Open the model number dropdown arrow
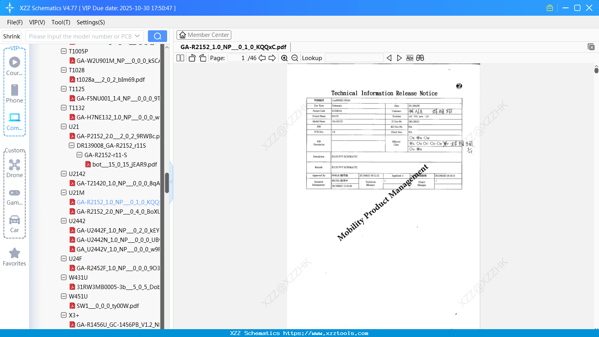The image size is (599, 337). (x=137, y=36)
